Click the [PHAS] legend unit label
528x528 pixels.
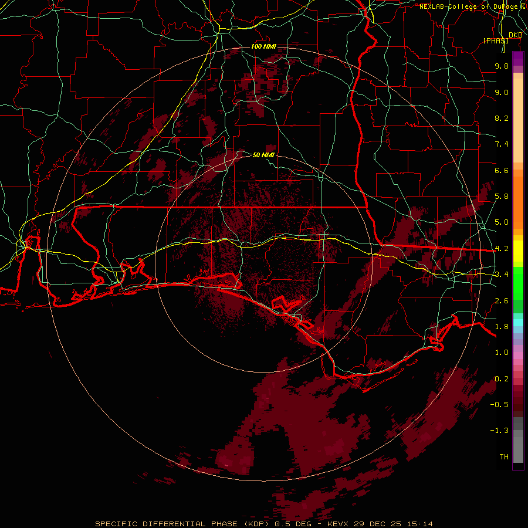(496, 40)
